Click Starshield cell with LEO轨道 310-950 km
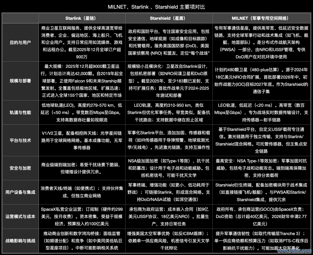This screenshot has width=313, height=255. pyautogui.click(x=169, y=112)
